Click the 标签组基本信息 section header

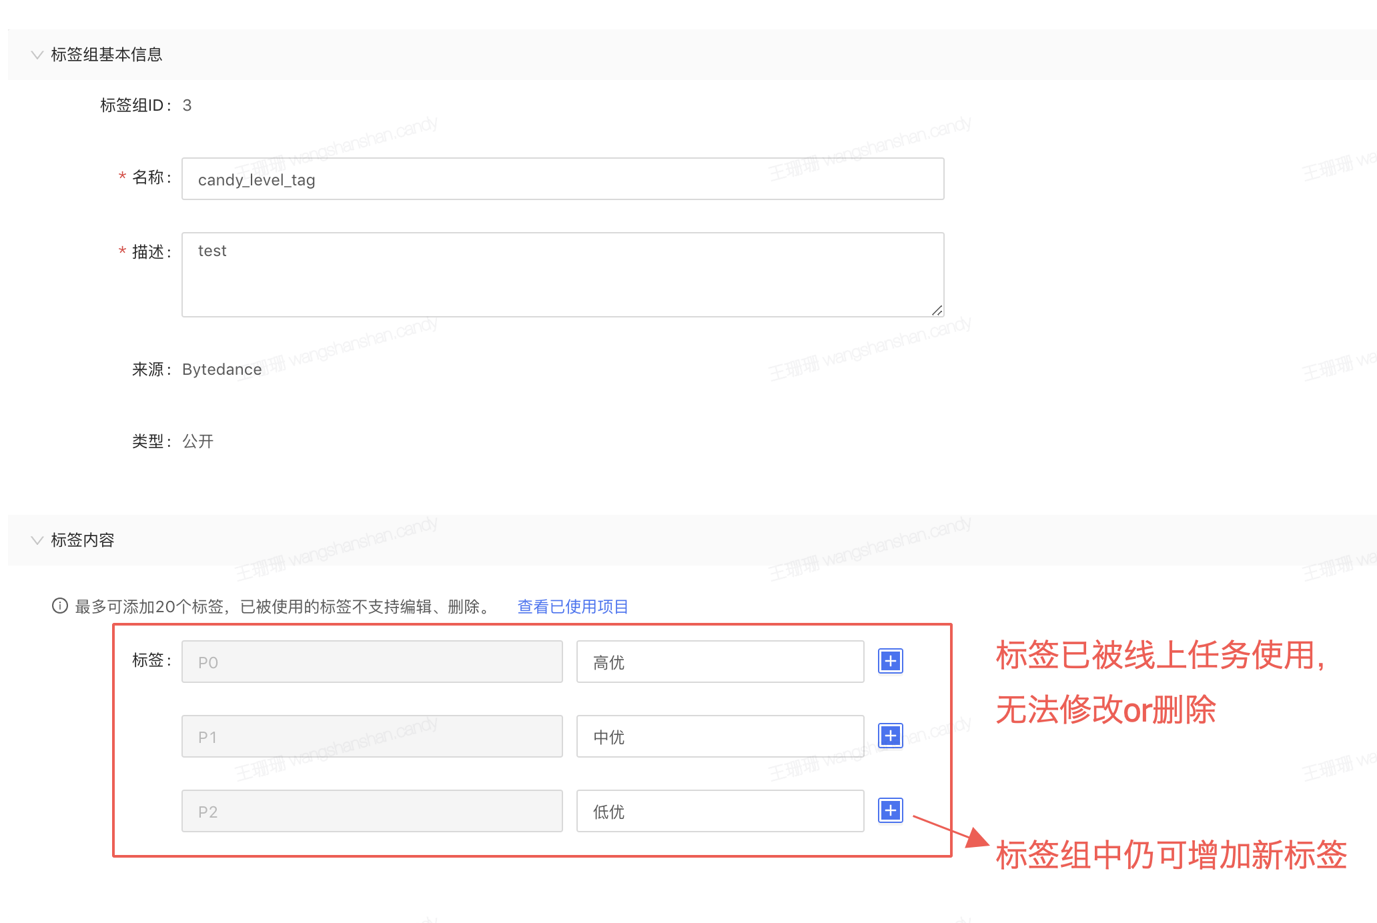tap(107, 55)
